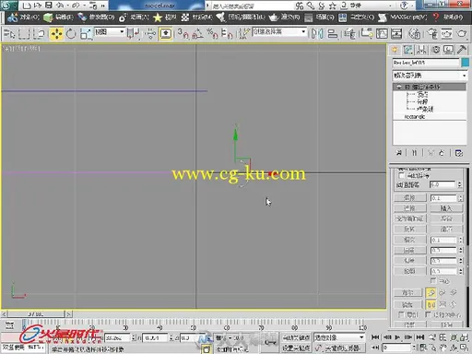The width and height of the screenshot is (472, 354).
Task: Select the Rectangle entry in modifier stack
Action: pos(415,117)
